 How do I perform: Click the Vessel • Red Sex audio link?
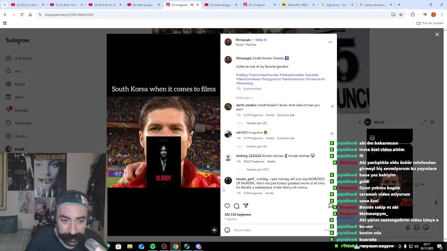[246, 45]
